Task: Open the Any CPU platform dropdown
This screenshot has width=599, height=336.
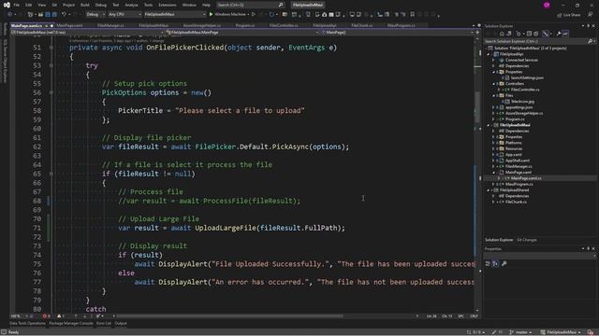Action: 124,15
